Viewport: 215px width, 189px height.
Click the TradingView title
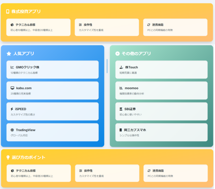pyautogui.click(x=26, y=130)
